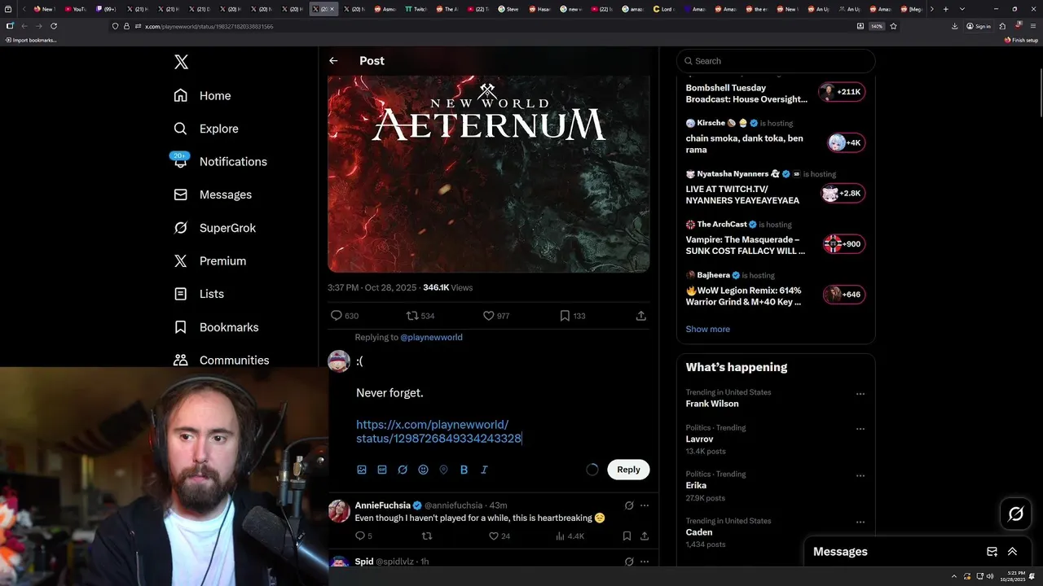The image size is (1043, 586).
Task: Open Communities in the sidebar
Action: tap(221, 360)
